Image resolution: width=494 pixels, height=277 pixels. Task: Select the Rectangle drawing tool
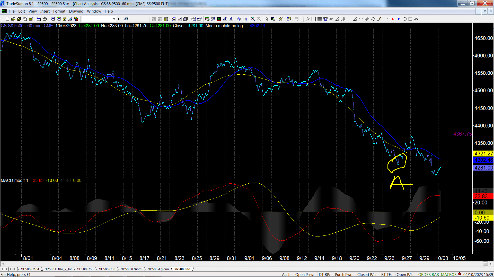[x=410, y=19]
